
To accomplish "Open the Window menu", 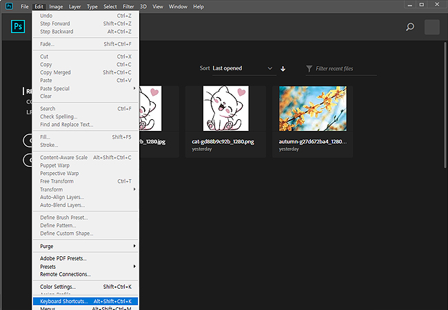I will pos(178,6).
